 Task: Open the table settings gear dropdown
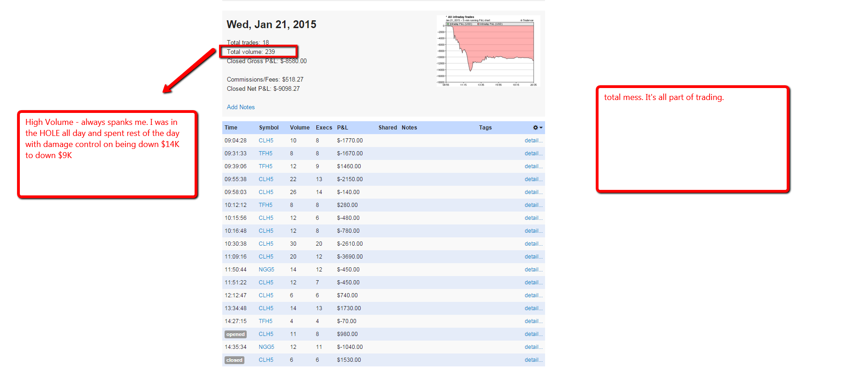[538, 128]
